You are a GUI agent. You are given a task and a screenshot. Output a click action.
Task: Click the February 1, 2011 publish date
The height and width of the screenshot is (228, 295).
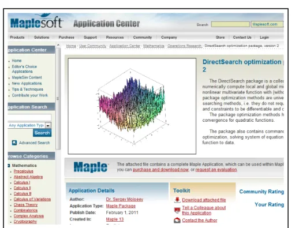[x=122, y=212]
